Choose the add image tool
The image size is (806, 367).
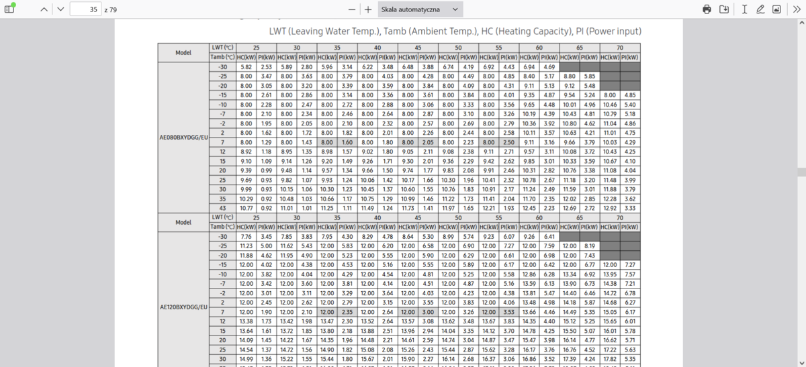776,9
